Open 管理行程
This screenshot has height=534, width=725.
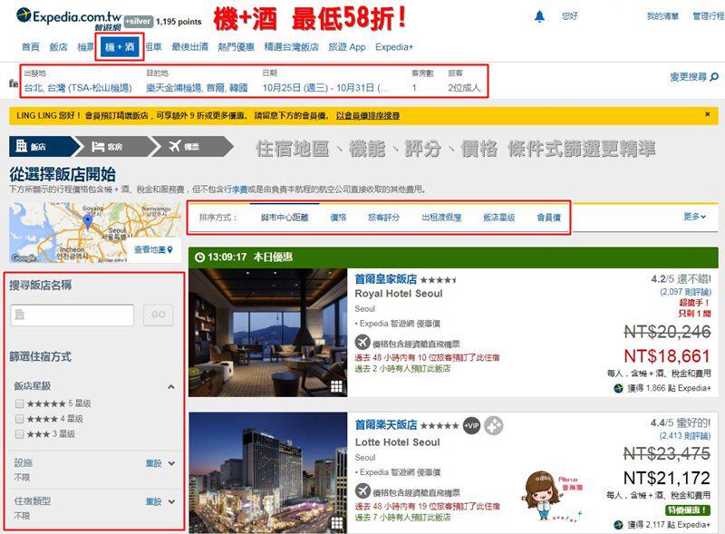tap(709, 16)
